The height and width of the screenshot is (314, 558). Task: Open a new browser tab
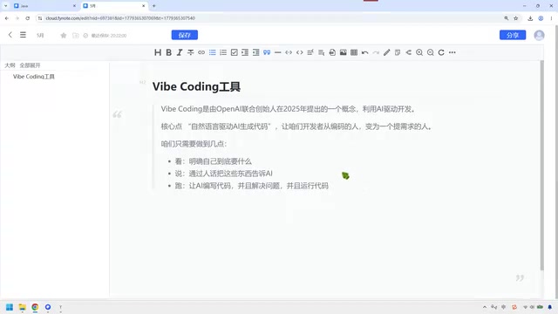(154, 6)
